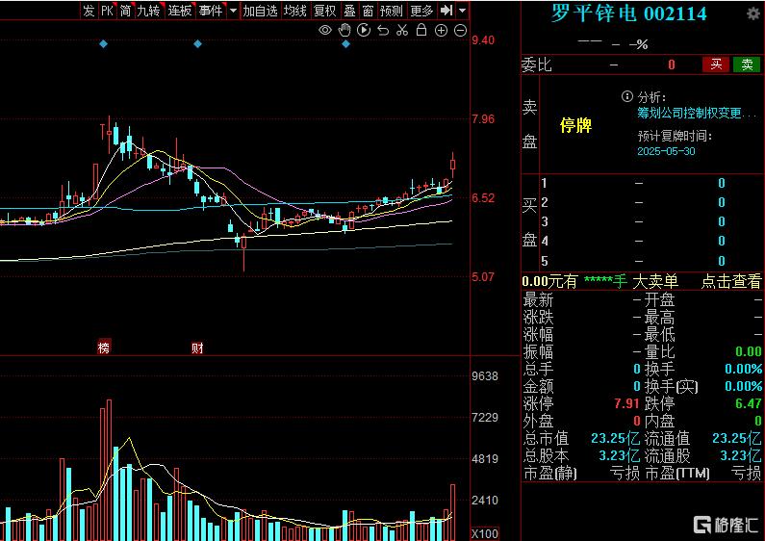Click the 流通值 value 23.25亿

737,438
